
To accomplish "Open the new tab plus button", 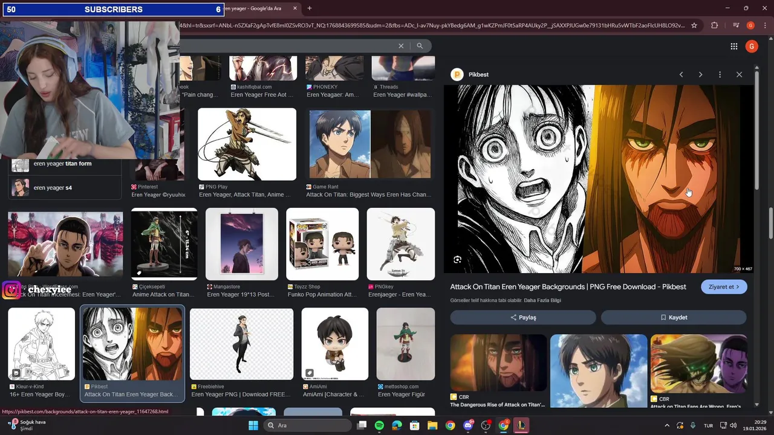I will [310, 8].
